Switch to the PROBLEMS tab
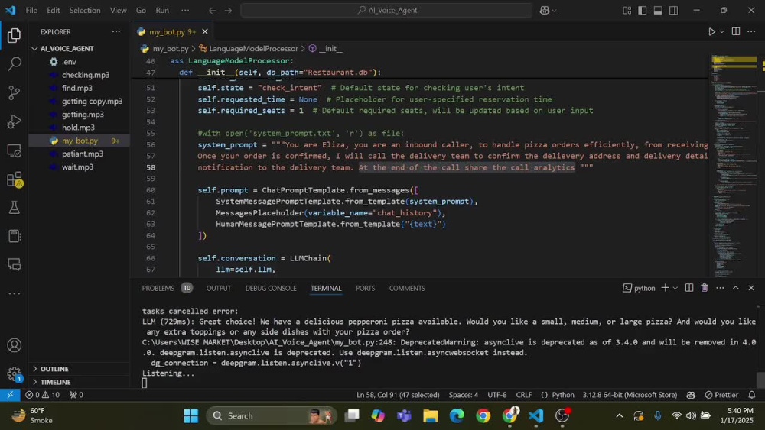765x430 pixels. (158, 288)
